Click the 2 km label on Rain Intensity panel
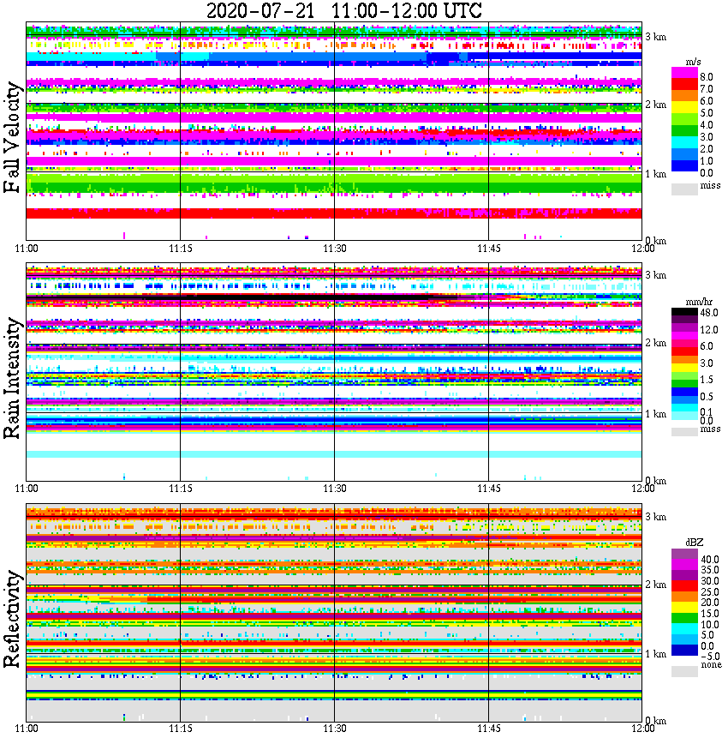The image size is (728, 744). 656,343
